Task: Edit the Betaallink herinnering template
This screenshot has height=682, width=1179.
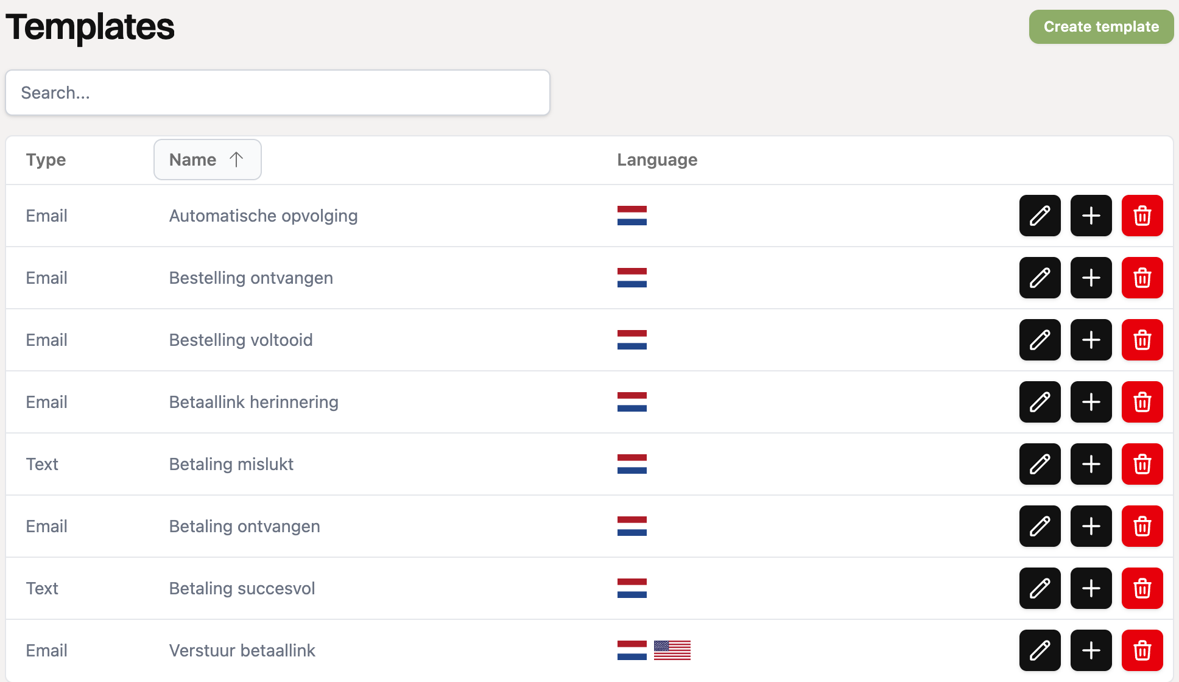Action: (x=1040, y=402)
